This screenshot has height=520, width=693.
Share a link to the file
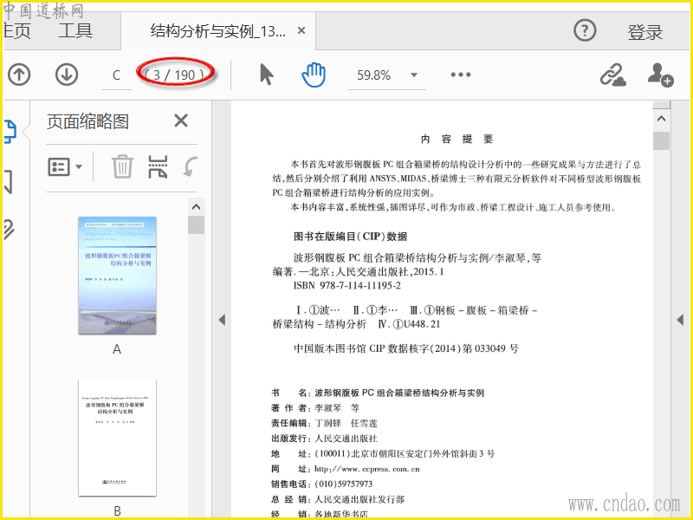tap(613, 75)
